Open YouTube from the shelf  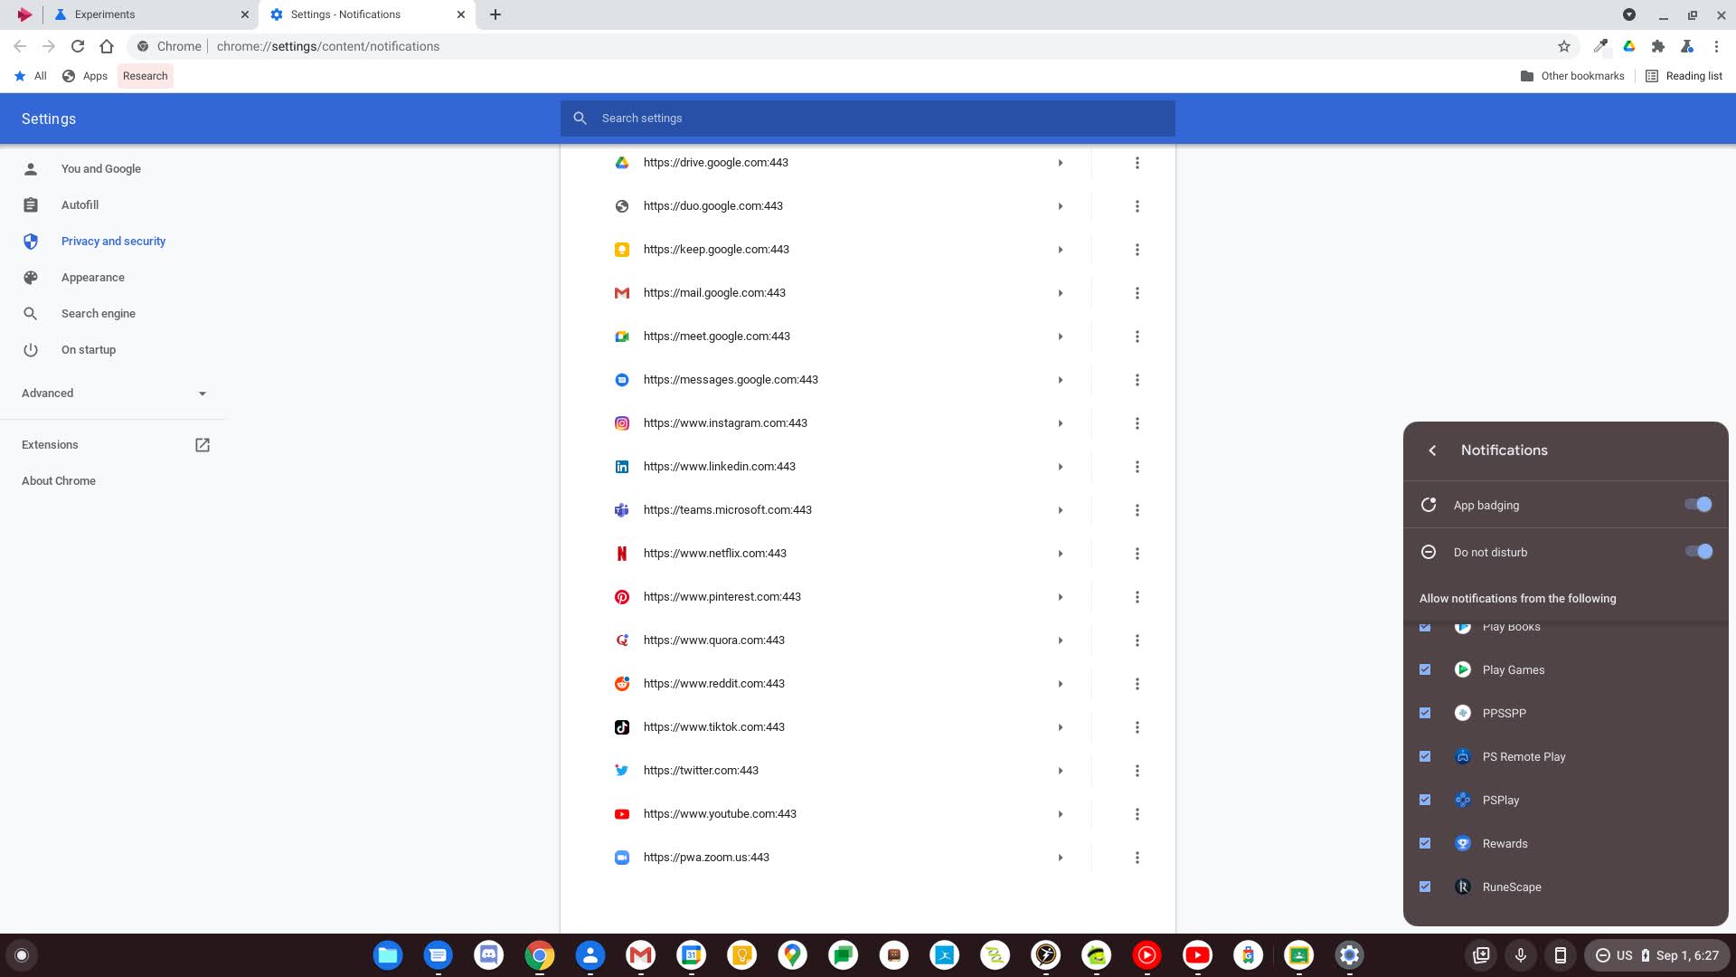point(1197,954)
